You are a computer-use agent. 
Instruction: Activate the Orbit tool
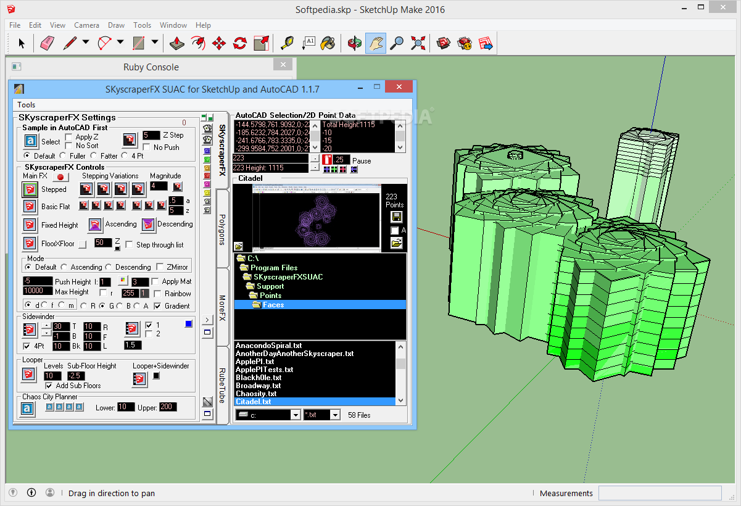pos(355,43)
